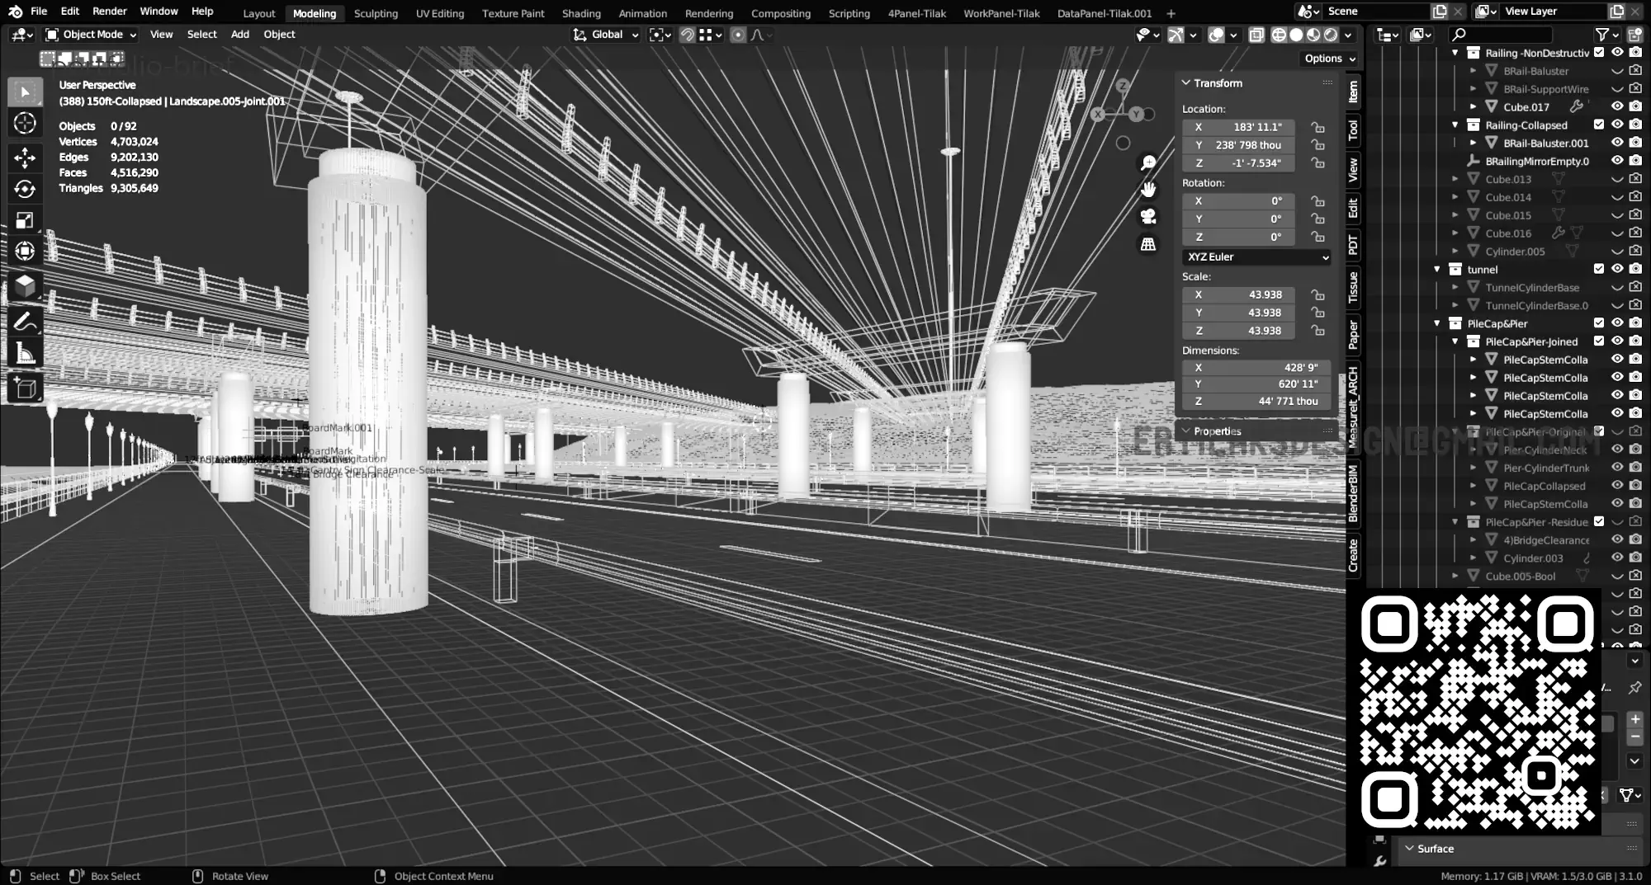Open the Add menu in the viewport header
Image resolution: width=1651 pixels, height=885 pixels.
pyautogui.click(x=239, y=35)
